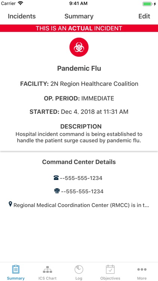Select the Objectives tab label
Screen dimensions: 158x281
click(x=110, y=278)
